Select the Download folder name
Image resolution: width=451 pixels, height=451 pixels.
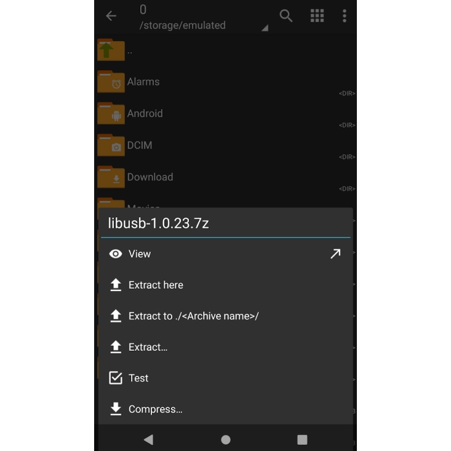[x=150, y=177]
